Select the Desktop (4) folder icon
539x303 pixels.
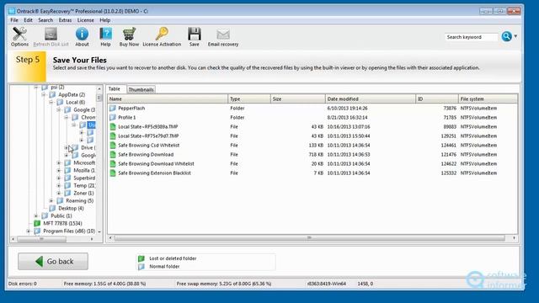pos(52,208)
